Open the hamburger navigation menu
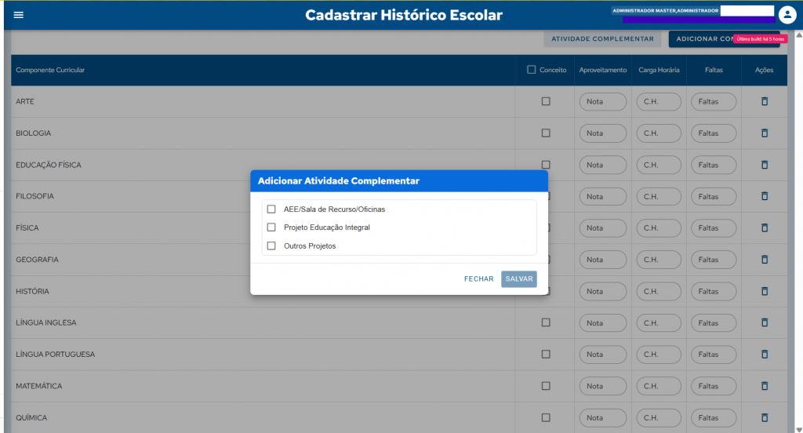The height and width of the screenshot is (433, 803). pyautogui.click(x=19, y=15)
